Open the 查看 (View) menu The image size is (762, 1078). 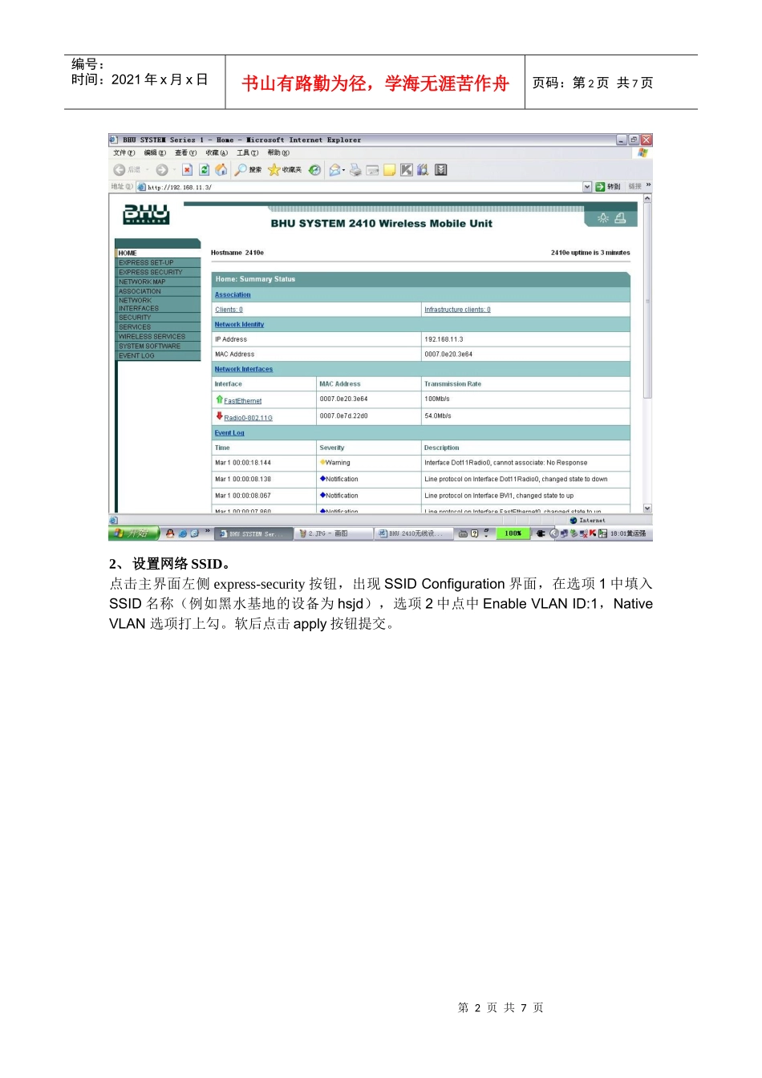pos(185,152)
